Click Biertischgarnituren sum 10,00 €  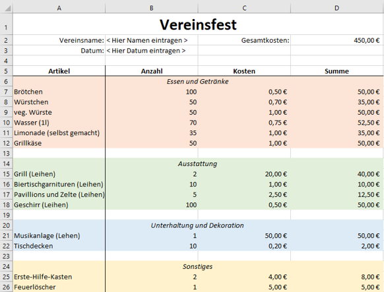click(x=337, y=184)
